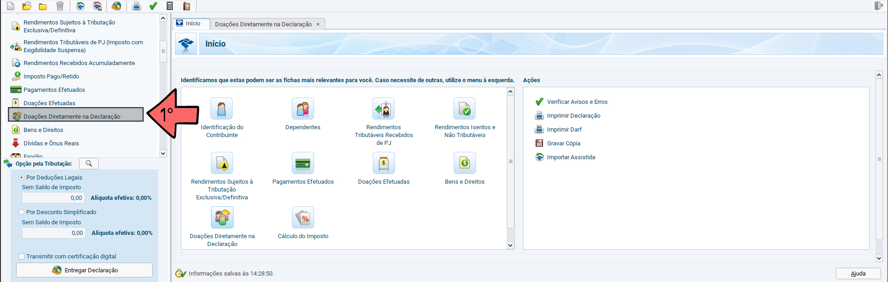This screenshot has height=282, width=888.
Task: Switch to the Início tab
Action: coord(191,24)
